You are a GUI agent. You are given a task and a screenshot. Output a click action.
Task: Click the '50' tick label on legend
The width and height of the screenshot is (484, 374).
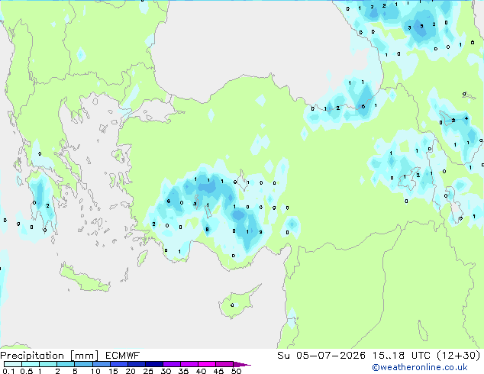pos(236,371)
